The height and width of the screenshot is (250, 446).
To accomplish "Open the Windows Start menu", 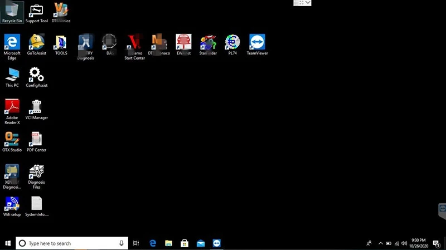I will 8,243.
